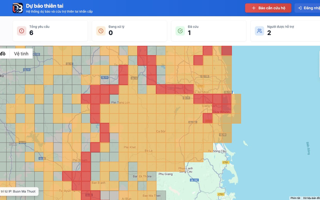Click the Phú Giang label on the map
Screen dimensions: 320x200
point(165,174)
